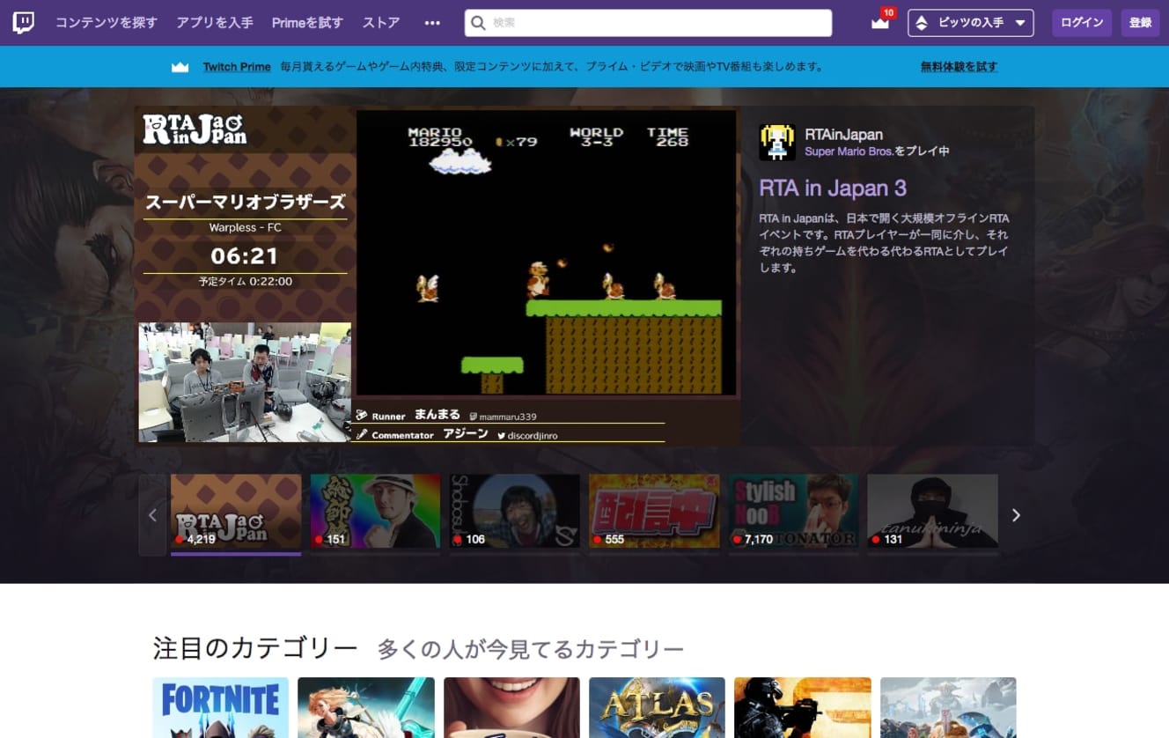The image size is (1169, 738).
Task: Open the コンテンツを探す menu
Action: pyautogui.click(x=107, y=23)
